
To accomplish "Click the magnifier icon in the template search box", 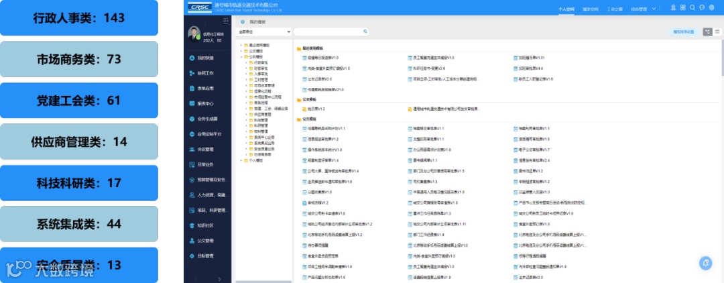I will point(365,32).
